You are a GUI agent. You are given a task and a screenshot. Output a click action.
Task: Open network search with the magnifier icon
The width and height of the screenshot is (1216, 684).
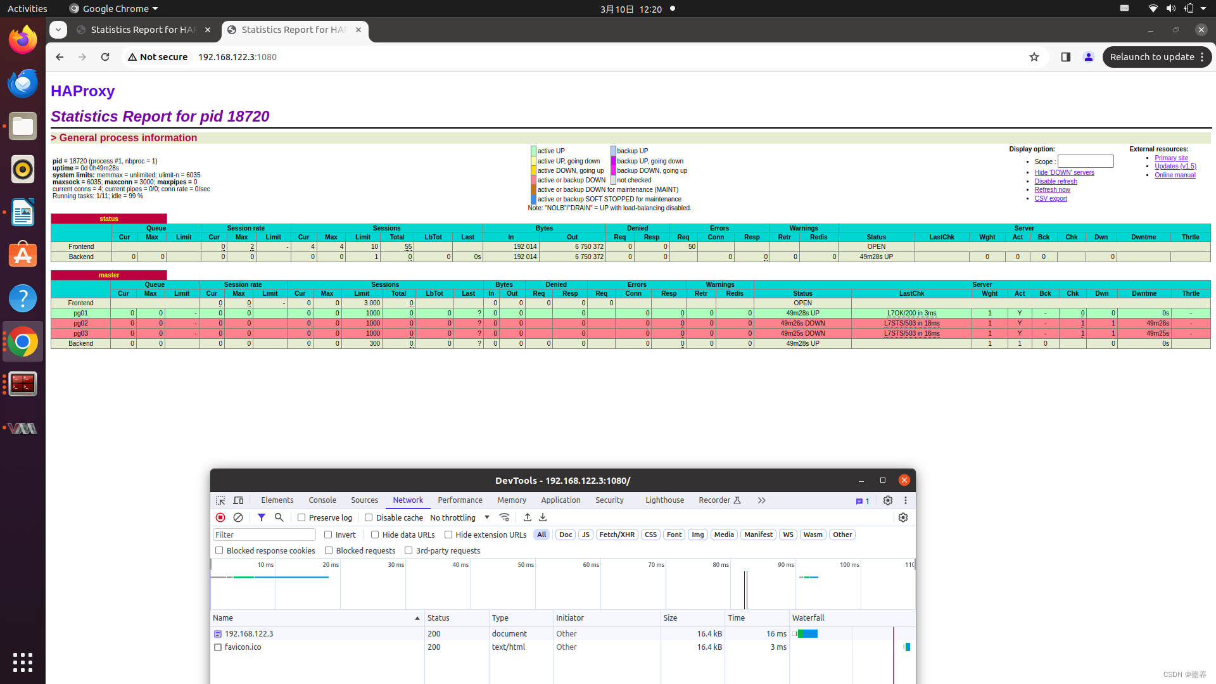(x=279, y=517)
